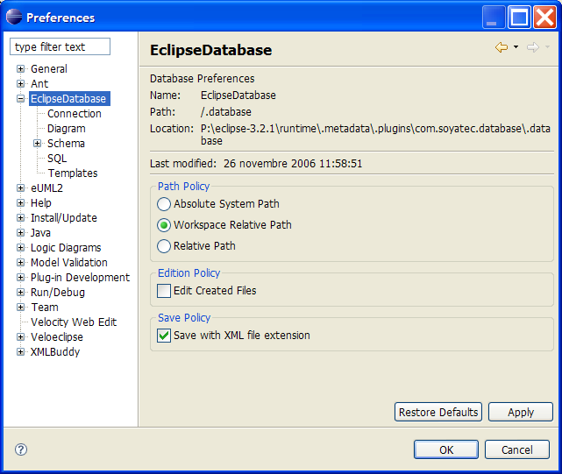Confirm with the OK button
The image size is (562, 474).
pyautogui.click(x=446, y=449)
